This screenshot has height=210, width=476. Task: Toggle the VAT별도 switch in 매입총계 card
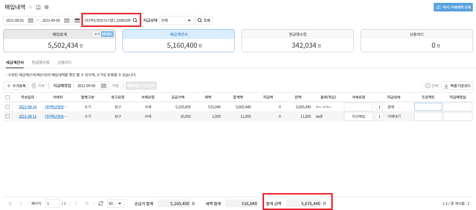(107, 34)
